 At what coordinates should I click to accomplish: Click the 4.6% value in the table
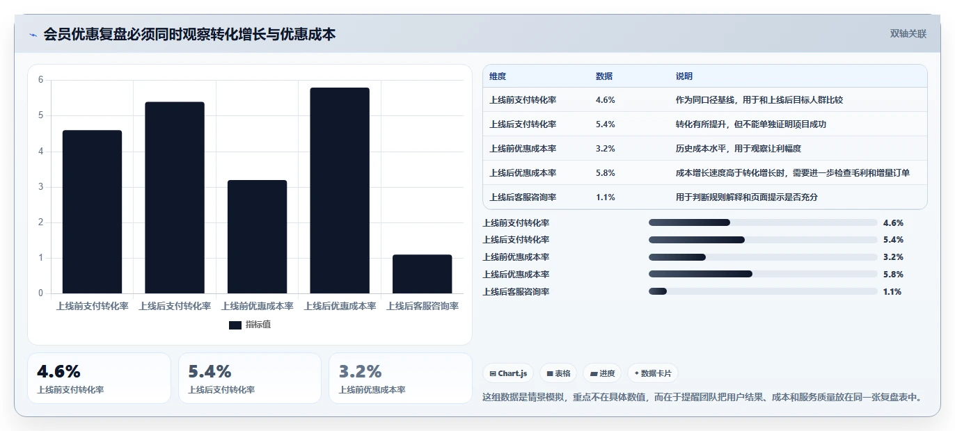click(606, 99)
